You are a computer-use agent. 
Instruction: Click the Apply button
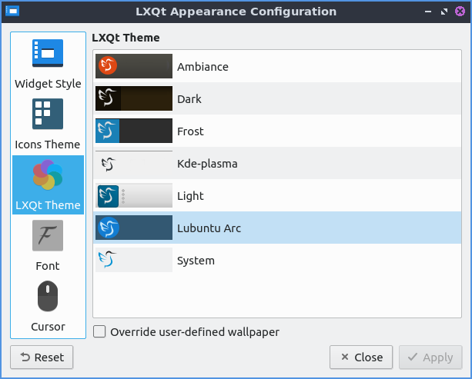point(430,357)
